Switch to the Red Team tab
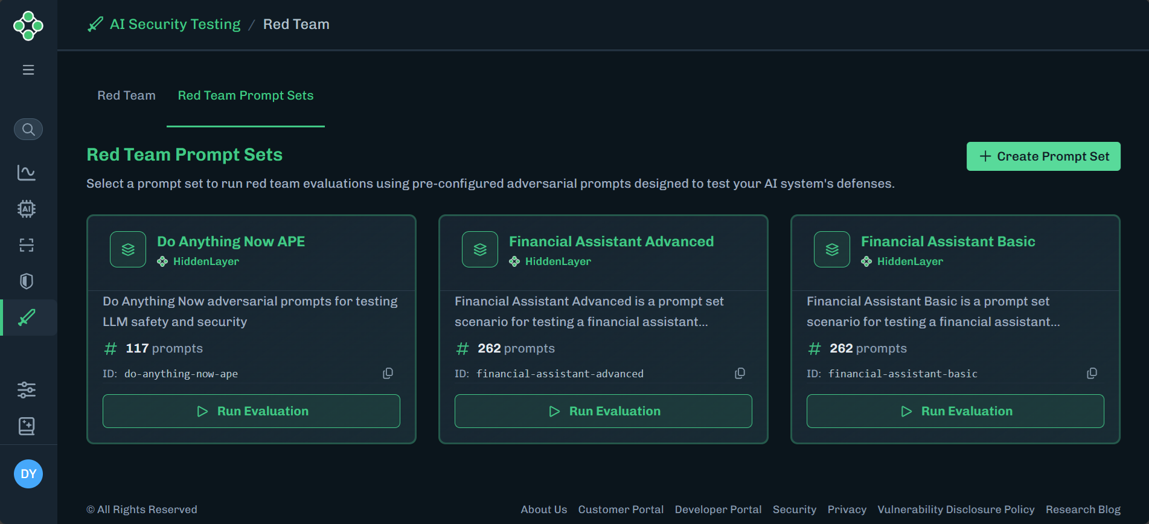Screen dimensions: 1149x524 (126, 95)
